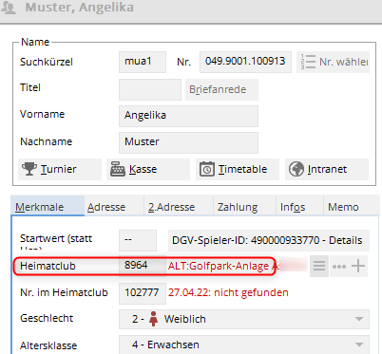Click the Heimatclub number field 8964
The width and height of the screenshot is (382, 354).
pyautogui.click(x=143, y=266)
